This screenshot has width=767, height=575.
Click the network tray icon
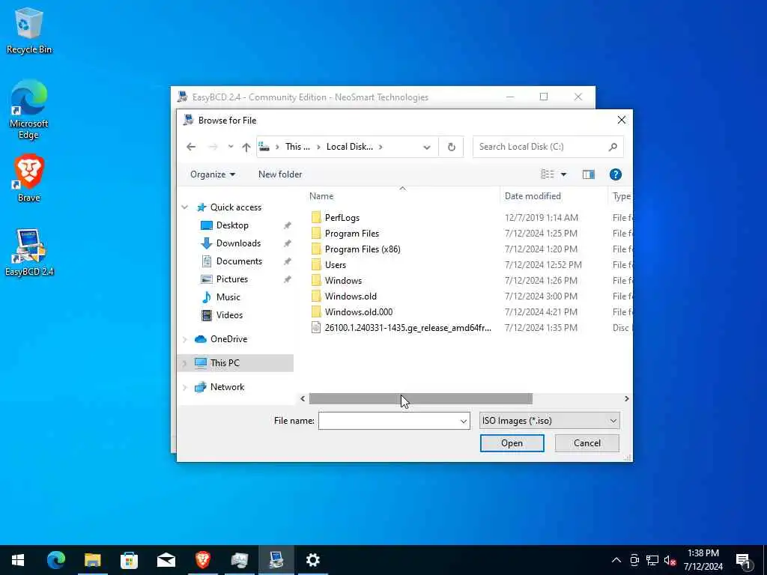(x=652, y=560)
